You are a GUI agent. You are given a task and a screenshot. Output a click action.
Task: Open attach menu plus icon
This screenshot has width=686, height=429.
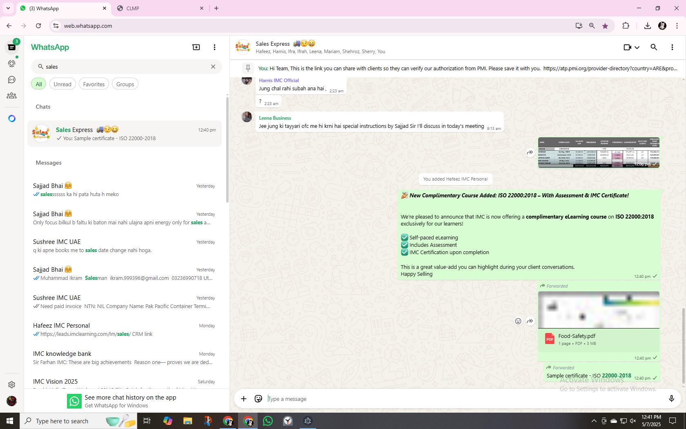[x=243, y=399]
